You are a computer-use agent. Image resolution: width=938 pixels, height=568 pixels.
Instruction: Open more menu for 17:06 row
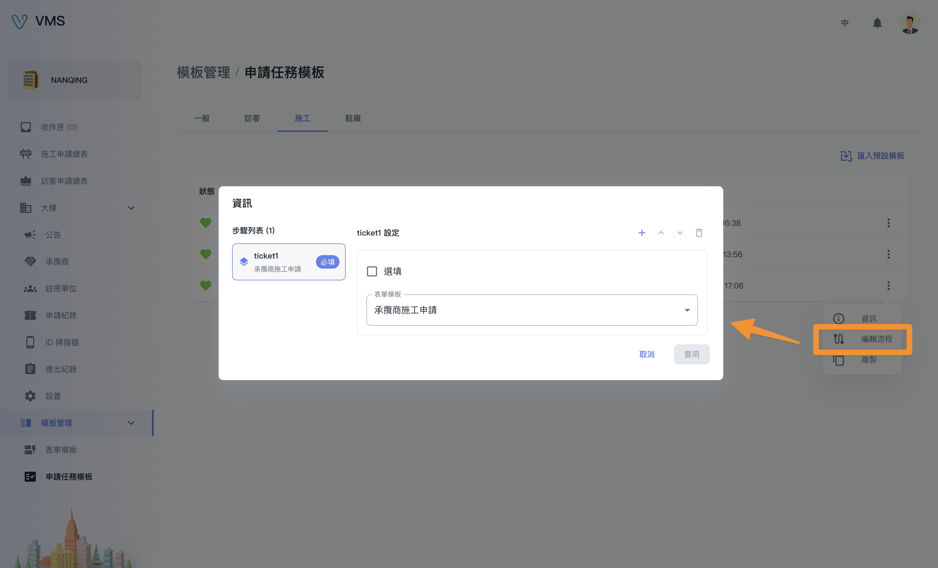coord(888,286)
